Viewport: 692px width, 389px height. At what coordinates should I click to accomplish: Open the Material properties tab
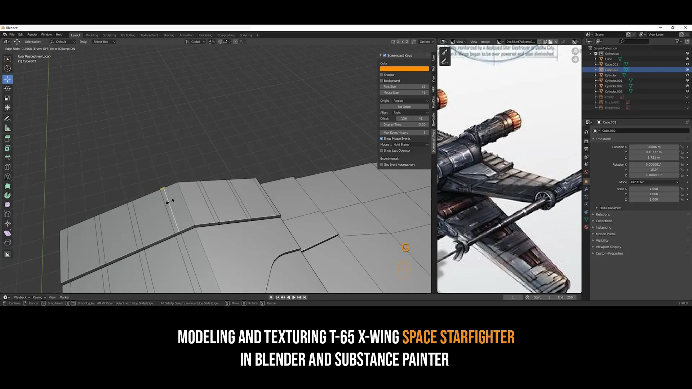586,227
